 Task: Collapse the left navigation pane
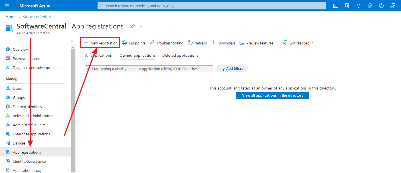72,41
